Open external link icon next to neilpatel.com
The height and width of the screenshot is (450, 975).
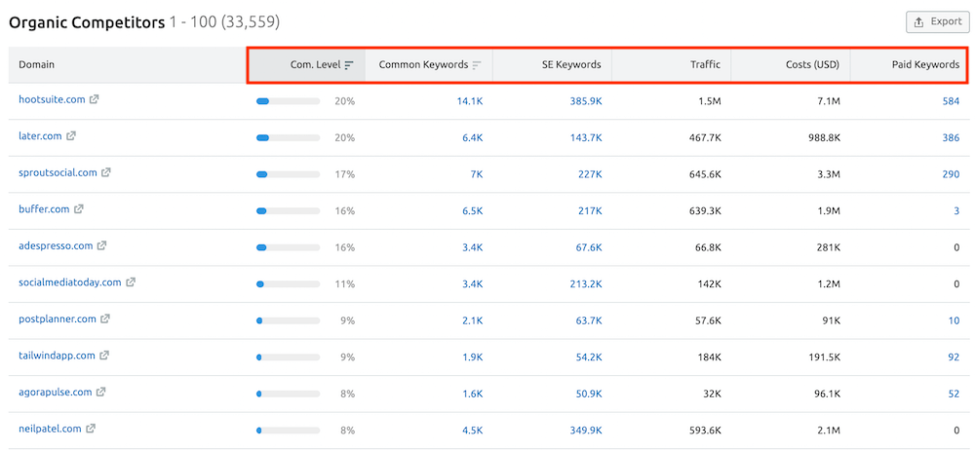(91, 429)
